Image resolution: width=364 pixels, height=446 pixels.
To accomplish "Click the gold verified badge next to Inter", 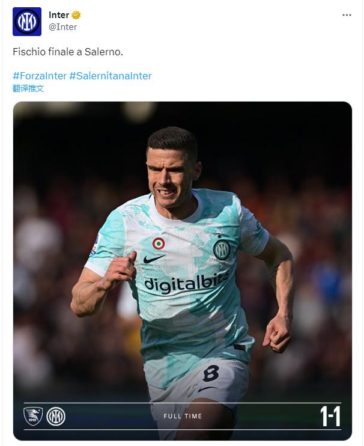I will (76, 16).
